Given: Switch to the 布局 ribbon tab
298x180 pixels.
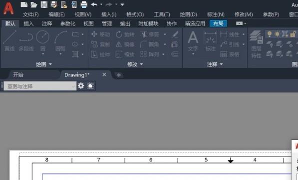Looking at the screenshot, I should 218,23.
